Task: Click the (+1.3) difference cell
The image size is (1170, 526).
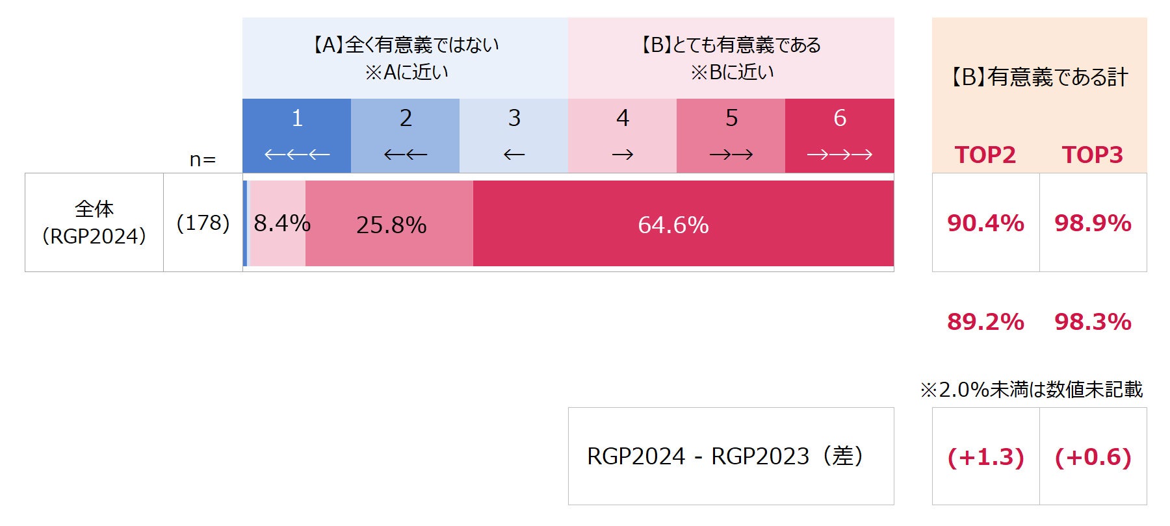Action: click(985, 456)
